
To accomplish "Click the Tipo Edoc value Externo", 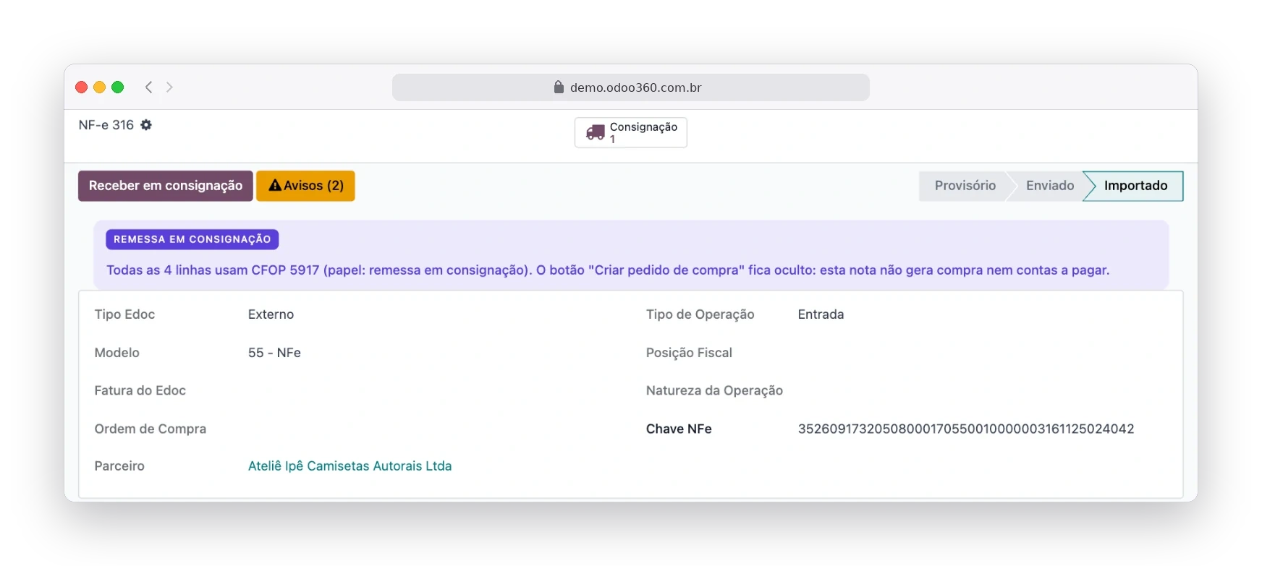I will [x=271, y=314].
